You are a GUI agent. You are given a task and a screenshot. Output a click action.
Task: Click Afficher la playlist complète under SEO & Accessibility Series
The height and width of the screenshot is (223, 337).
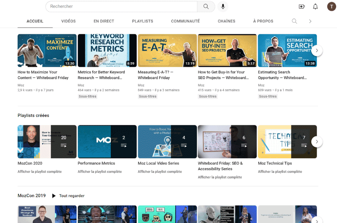(220, 177)
